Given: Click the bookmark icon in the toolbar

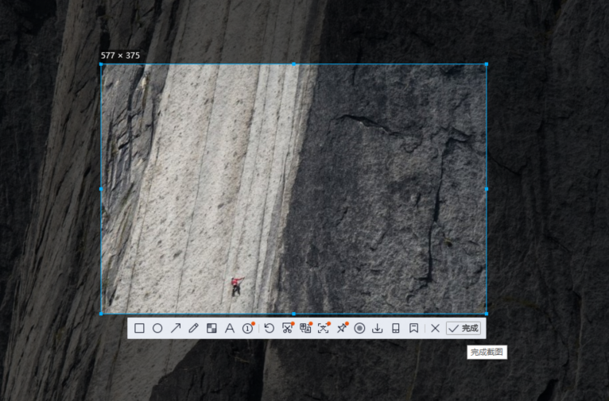Looking at the screenshot, I should [x=413, y=328].
